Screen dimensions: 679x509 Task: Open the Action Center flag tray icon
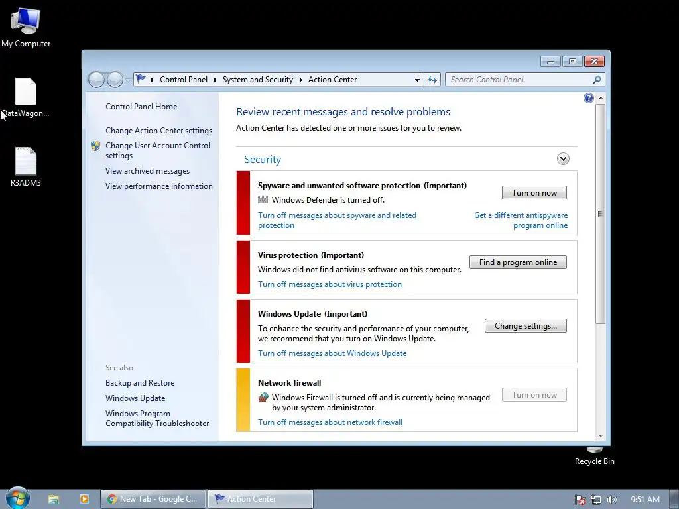point(580,500)
